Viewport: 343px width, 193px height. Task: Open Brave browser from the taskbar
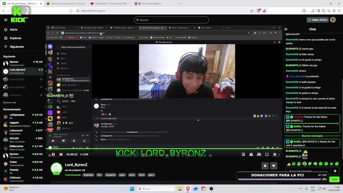click(x=188, y=189)
